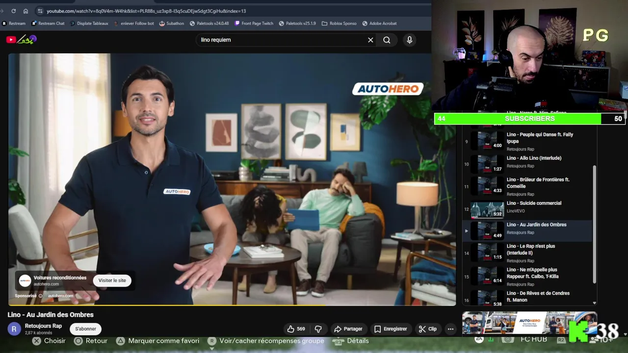The width and height of the screenshot is (628, 353).
Task: Run search with magnifier icon
Action: (387, 40)
